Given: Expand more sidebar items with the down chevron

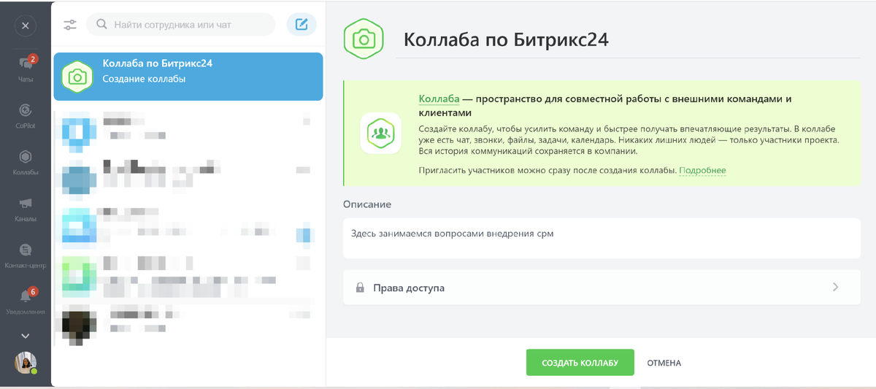Looking at the screenshot, I should coord(26,336).
